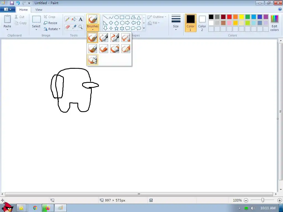Choose the Watercolor brush in dropdown

pyautogui.click(x=93, y=60)
